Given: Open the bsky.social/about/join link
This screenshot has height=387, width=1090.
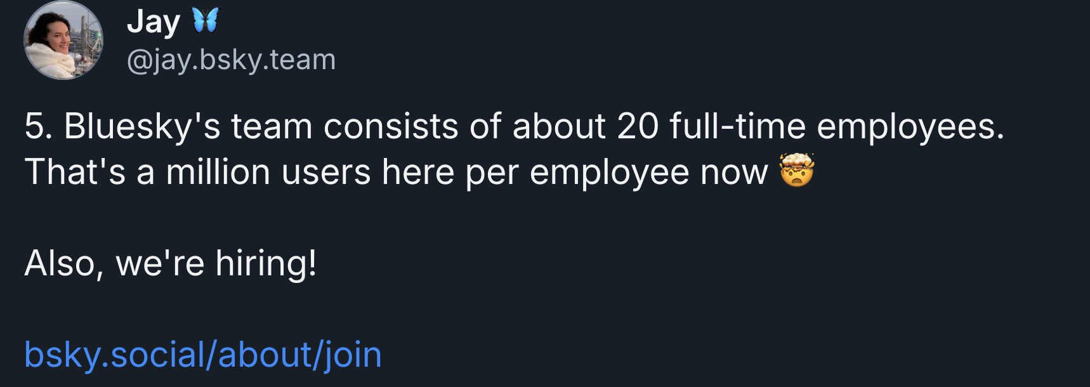Looking at the screenshot, I should click(x=203, y=354).
